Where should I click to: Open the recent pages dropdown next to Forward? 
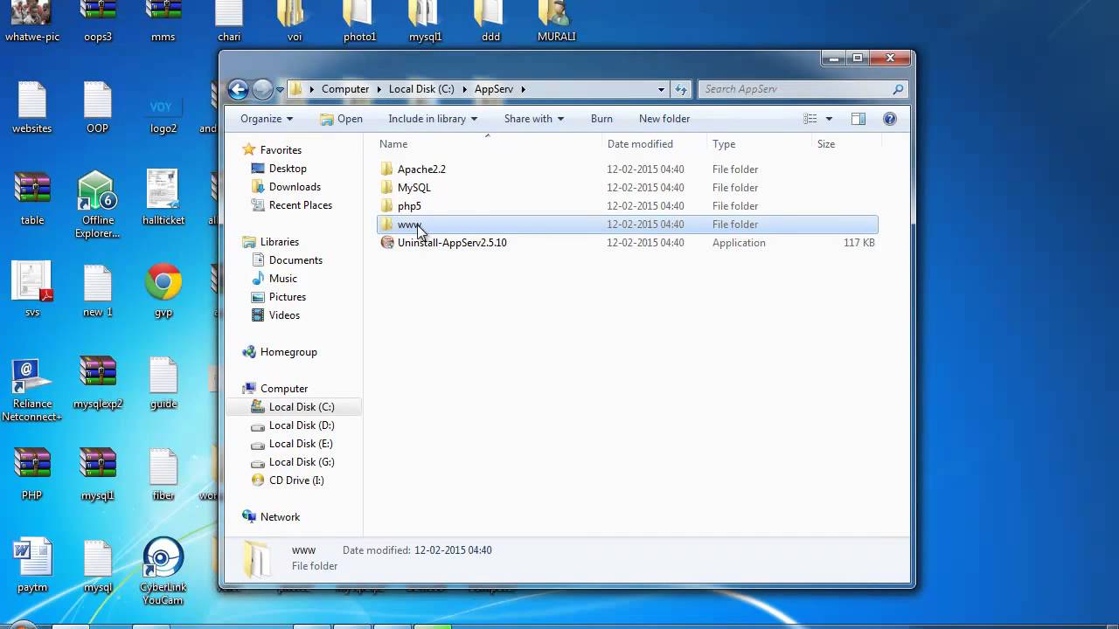pos(280,90)
